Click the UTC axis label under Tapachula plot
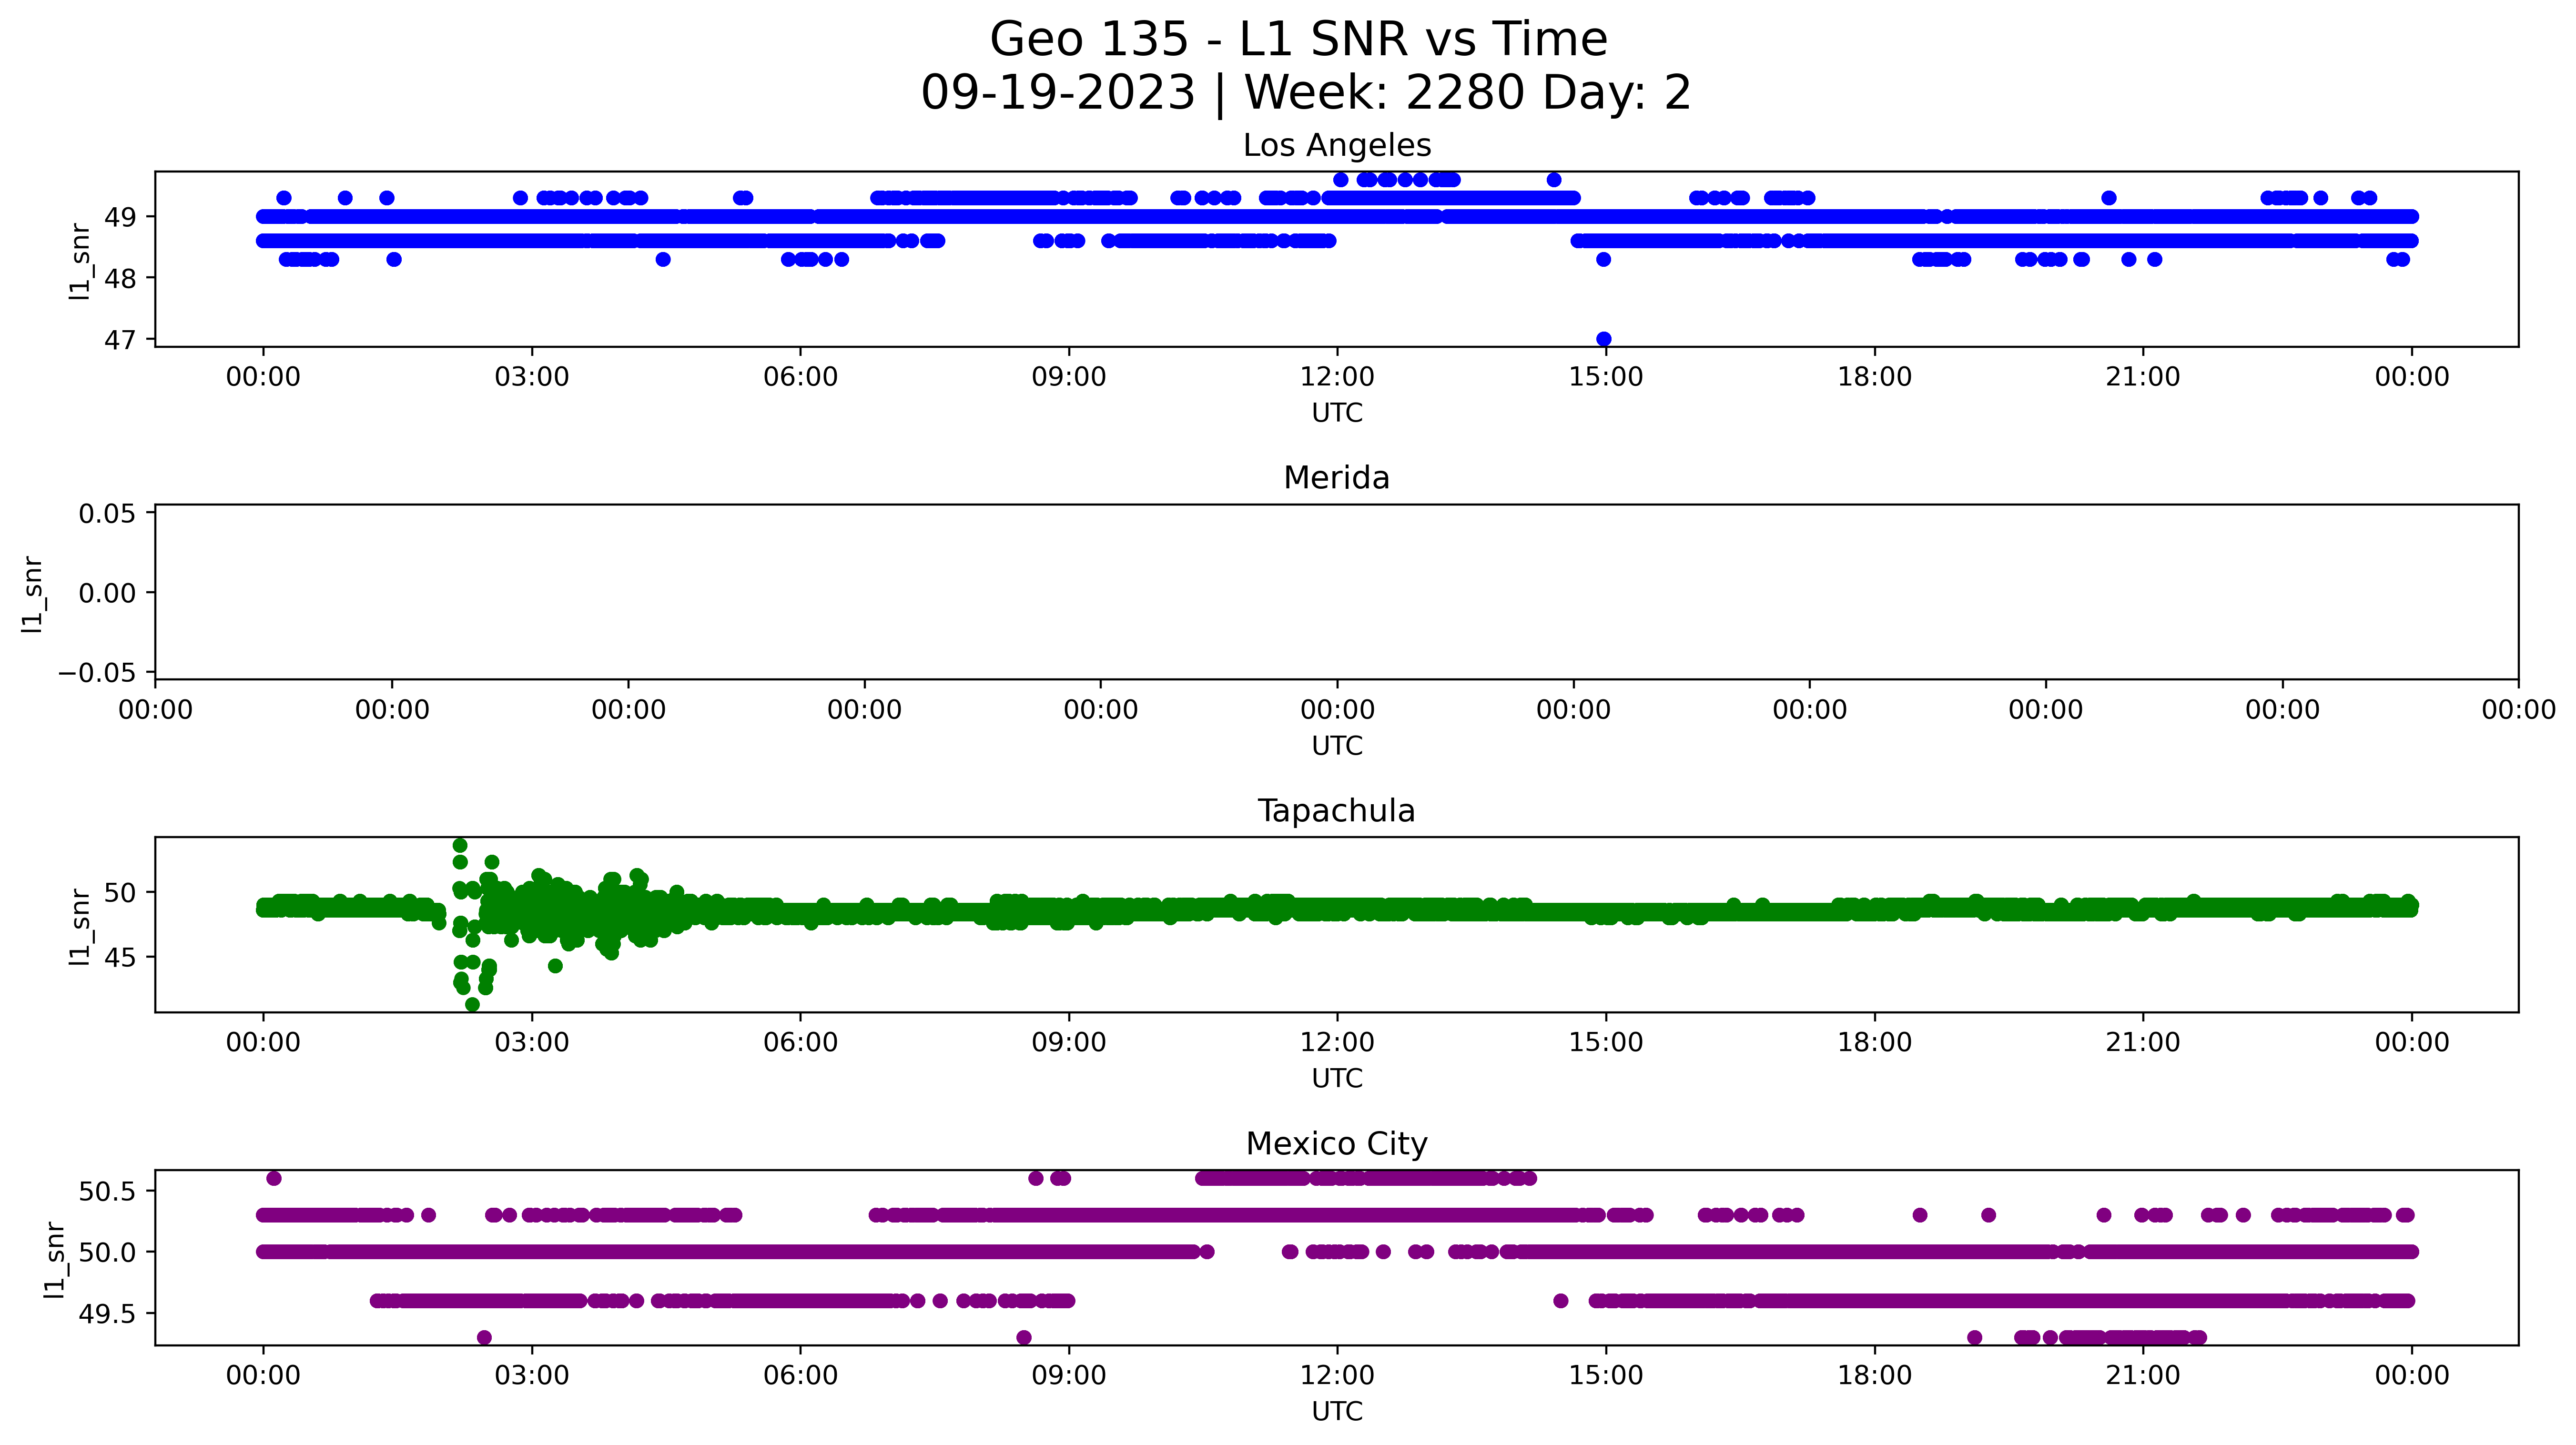Viewport: 2576px width, 1445px height. point(1337,1079)
